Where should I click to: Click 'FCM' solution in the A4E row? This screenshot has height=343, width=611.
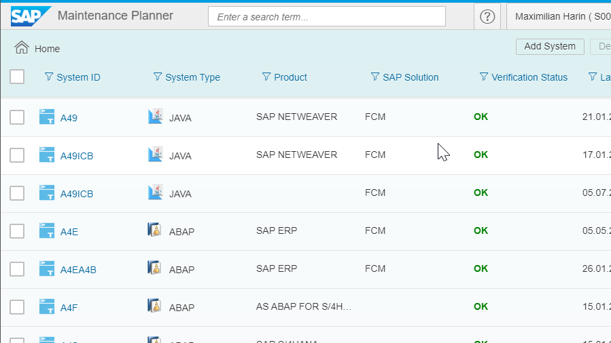click(375, 230)
